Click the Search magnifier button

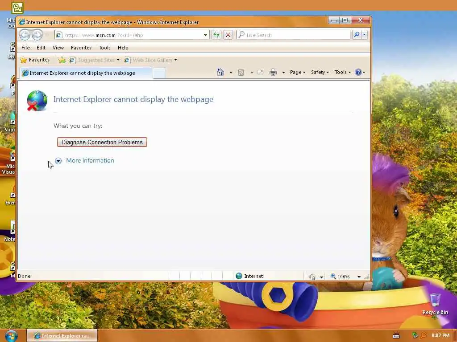357,35
